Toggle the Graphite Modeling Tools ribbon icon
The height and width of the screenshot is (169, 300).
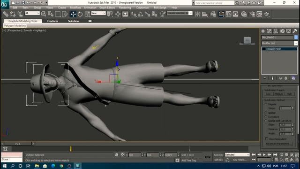coord(221,14)
